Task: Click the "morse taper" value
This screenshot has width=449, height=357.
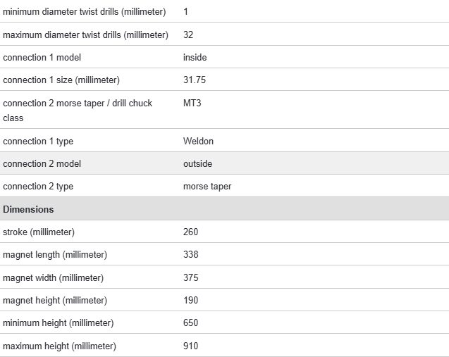Action: click(207, 186)
